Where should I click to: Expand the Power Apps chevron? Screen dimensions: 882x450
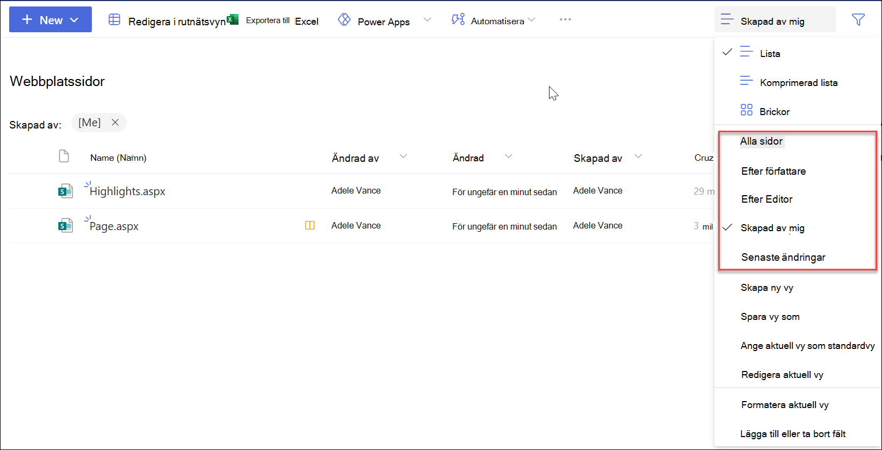click(x=427, y=20)
